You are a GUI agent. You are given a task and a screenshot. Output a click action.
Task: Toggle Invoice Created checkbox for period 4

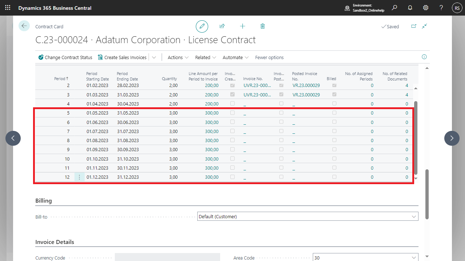[232, 104]
